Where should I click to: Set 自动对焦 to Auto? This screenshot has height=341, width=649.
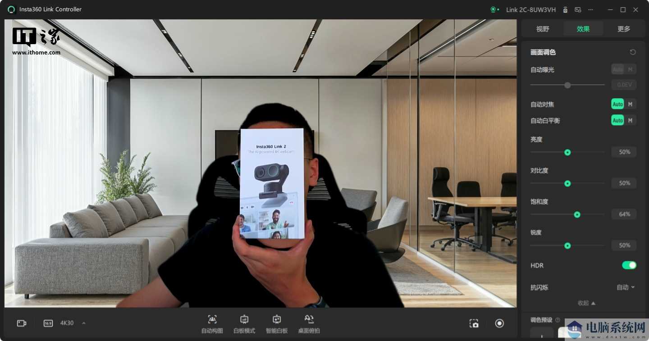click(617, 104)
